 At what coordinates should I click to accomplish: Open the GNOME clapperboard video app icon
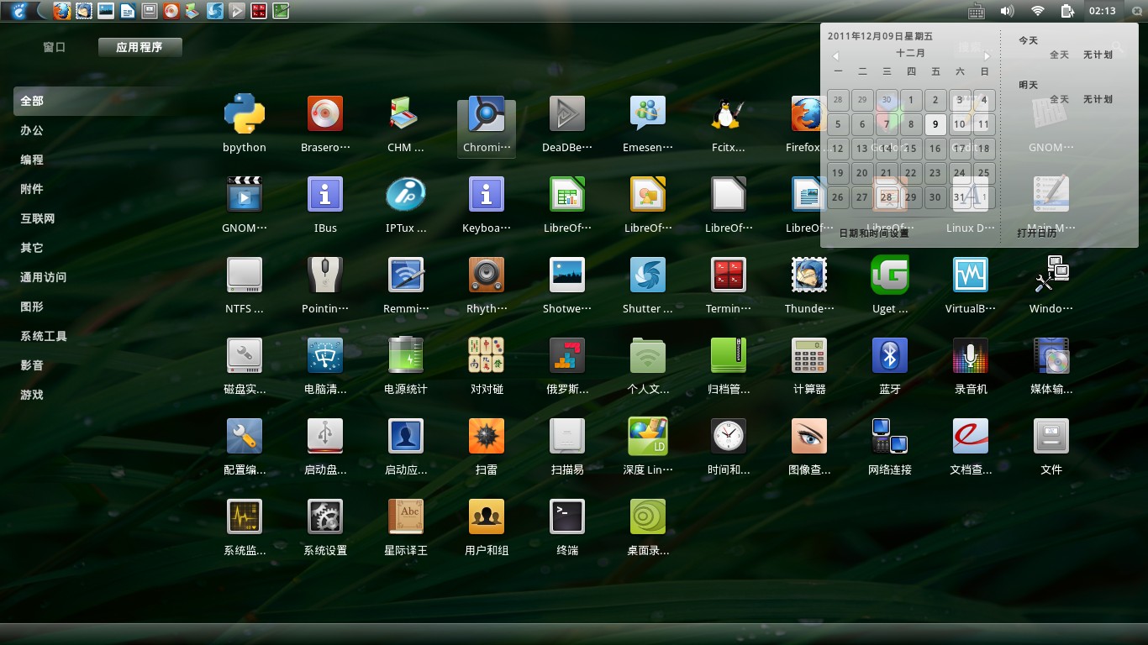245,194
